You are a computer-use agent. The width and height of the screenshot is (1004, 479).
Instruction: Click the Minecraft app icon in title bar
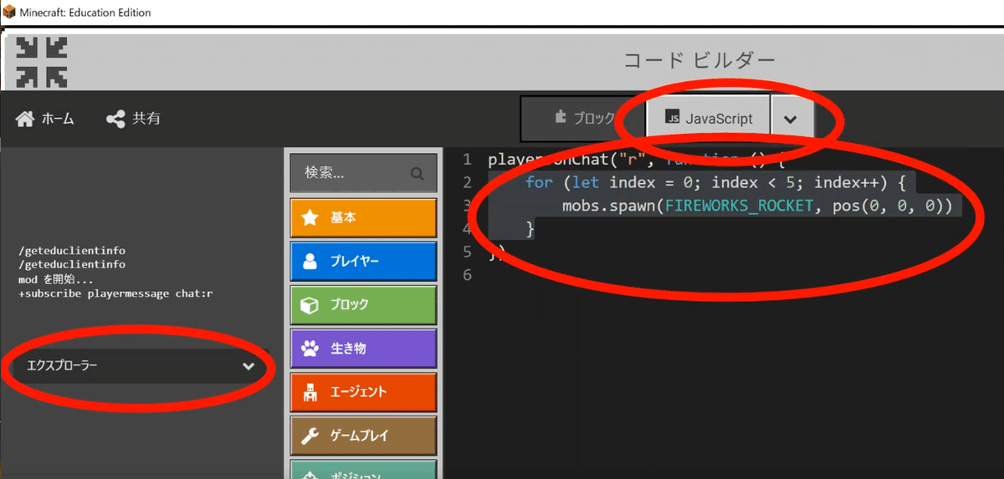[11, 12]
